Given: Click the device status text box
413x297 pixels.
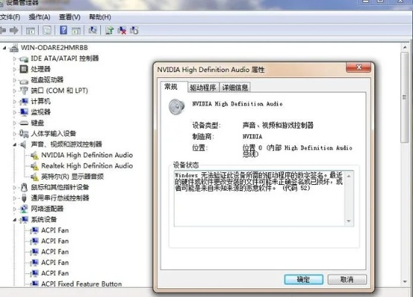Looking at the screenshot, I should tap(259, 198).
